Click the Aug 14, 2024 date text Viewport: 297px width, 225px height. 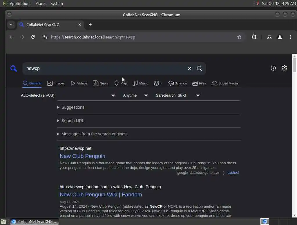(70, 202)
